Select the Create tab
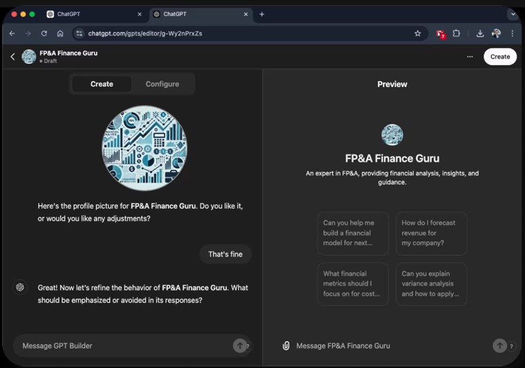This screenshot has height=368, width=525. (102, 84)
